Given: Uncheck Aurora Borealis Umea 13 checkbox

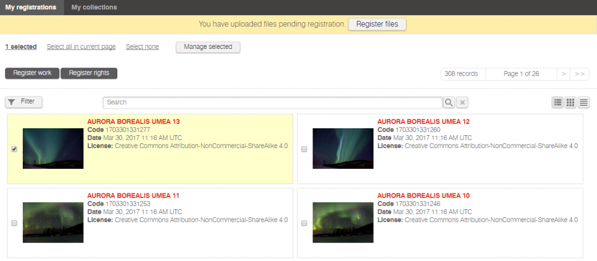Looking at the screenshot, I should [x=15, y=149].
